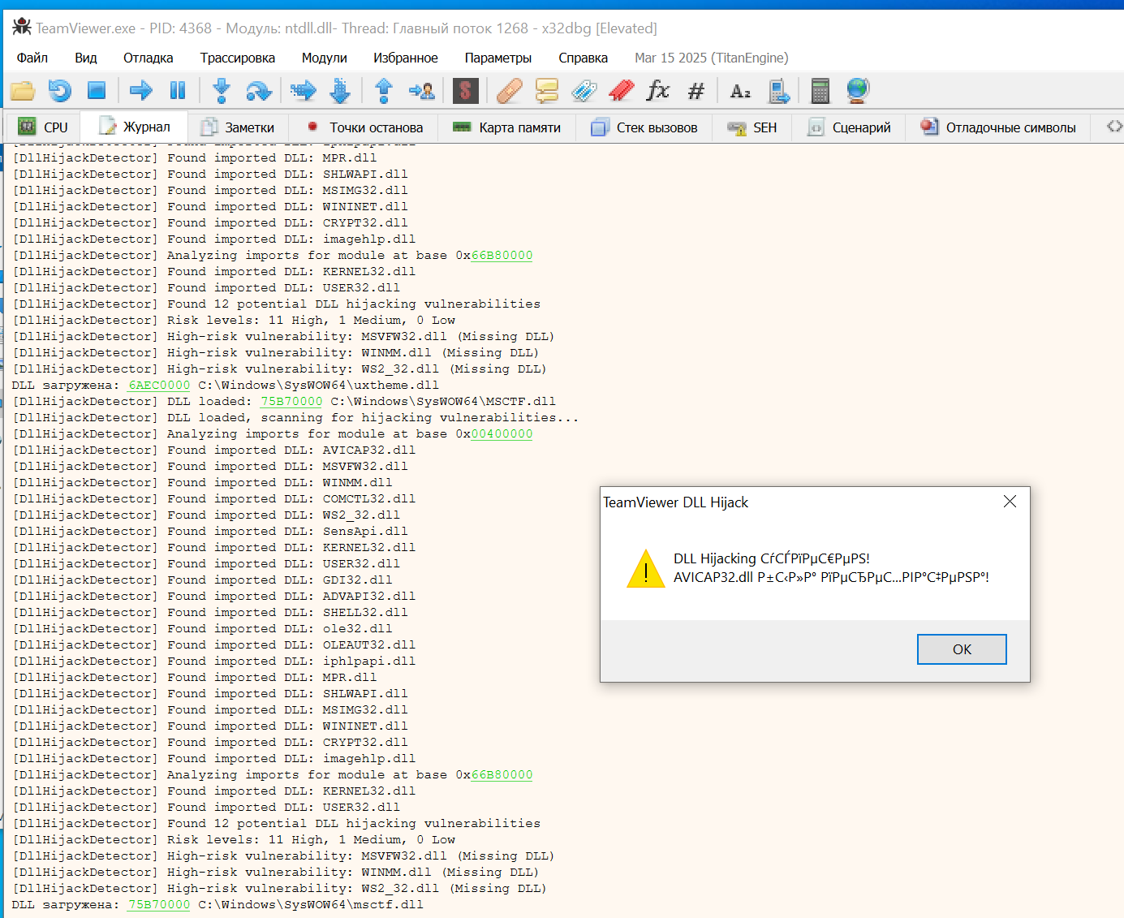Pause execution of the debuggee
This screenshot has width=1124, height=918.
[x=178, y=91]
